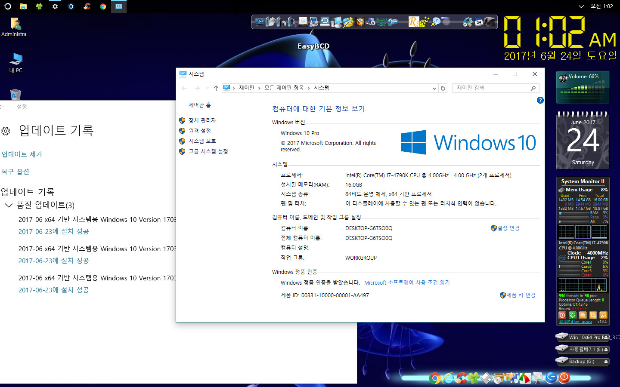
Task: Click 업데이트 제거 in Settings window
Action: [22, 154]
